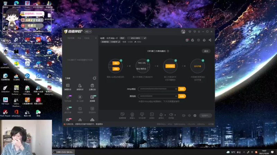Expand the microphone options arrow
277x155 pixels.
[x=165, y=115]
